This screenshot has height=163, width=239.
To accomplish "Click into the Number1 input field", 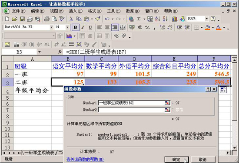I will tap(131, 103).
